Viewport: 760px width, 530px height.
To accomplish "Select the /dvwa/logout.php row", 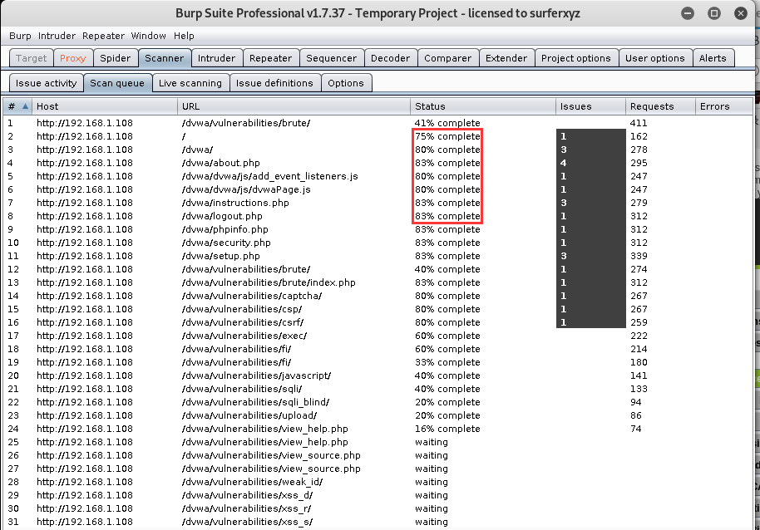I will 378,216.
